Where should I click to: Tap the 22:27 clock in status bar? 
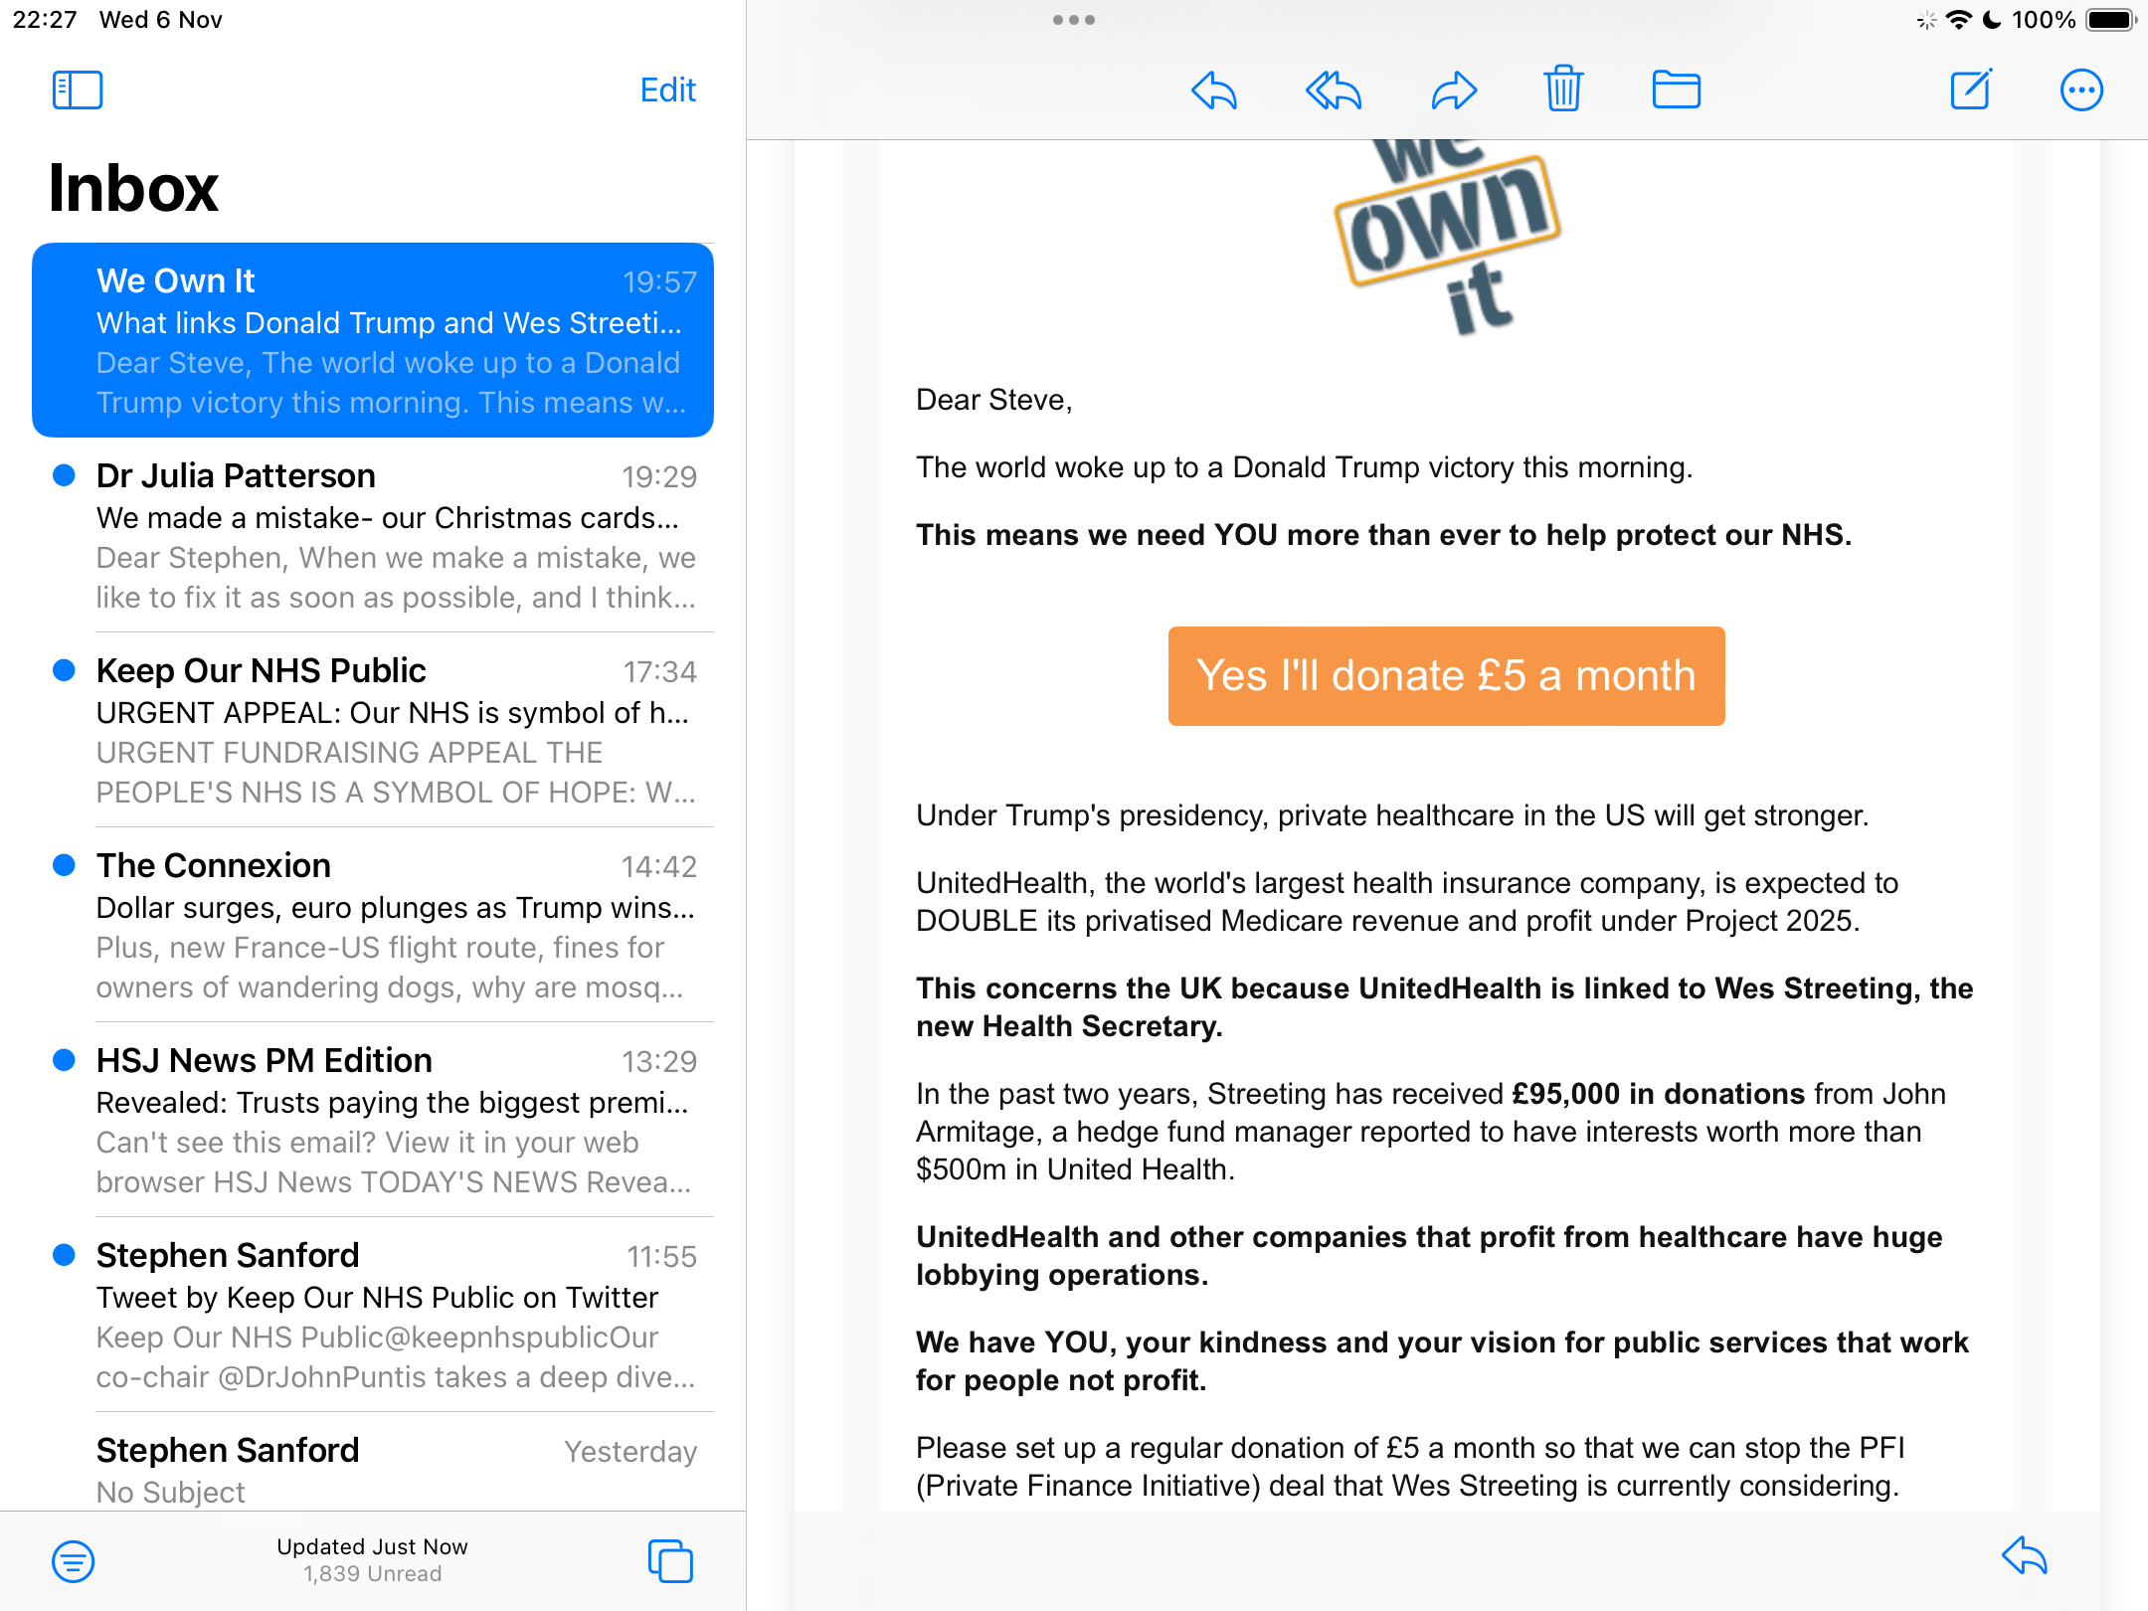45,20
